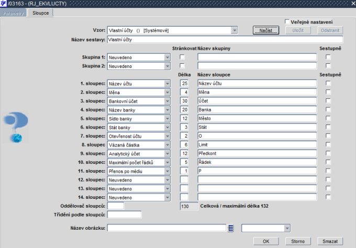Check Sestupně for Limit column row
356x248 pixels.
328,144
